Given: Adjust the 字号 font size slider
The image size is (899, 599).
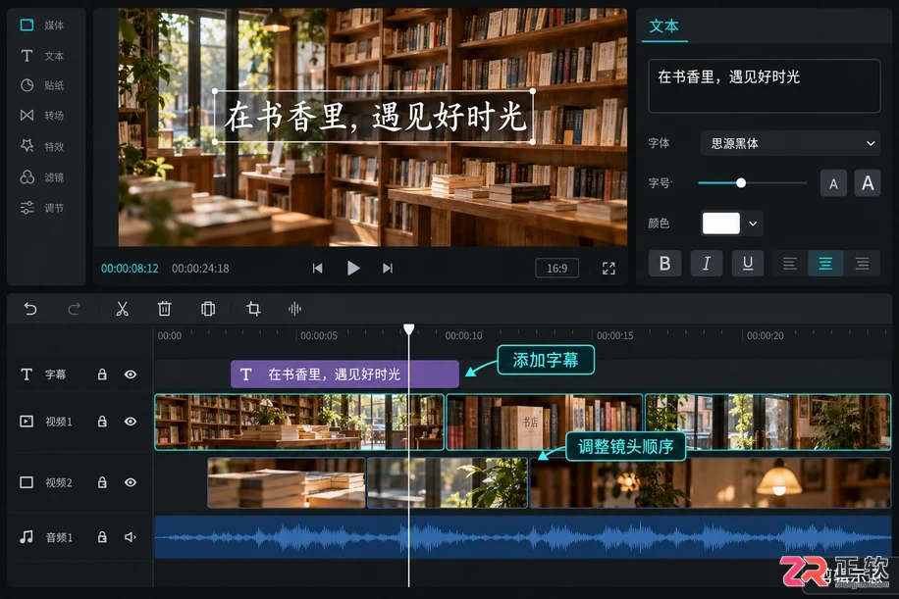Looking at the screenshot, I should point(741,182).
